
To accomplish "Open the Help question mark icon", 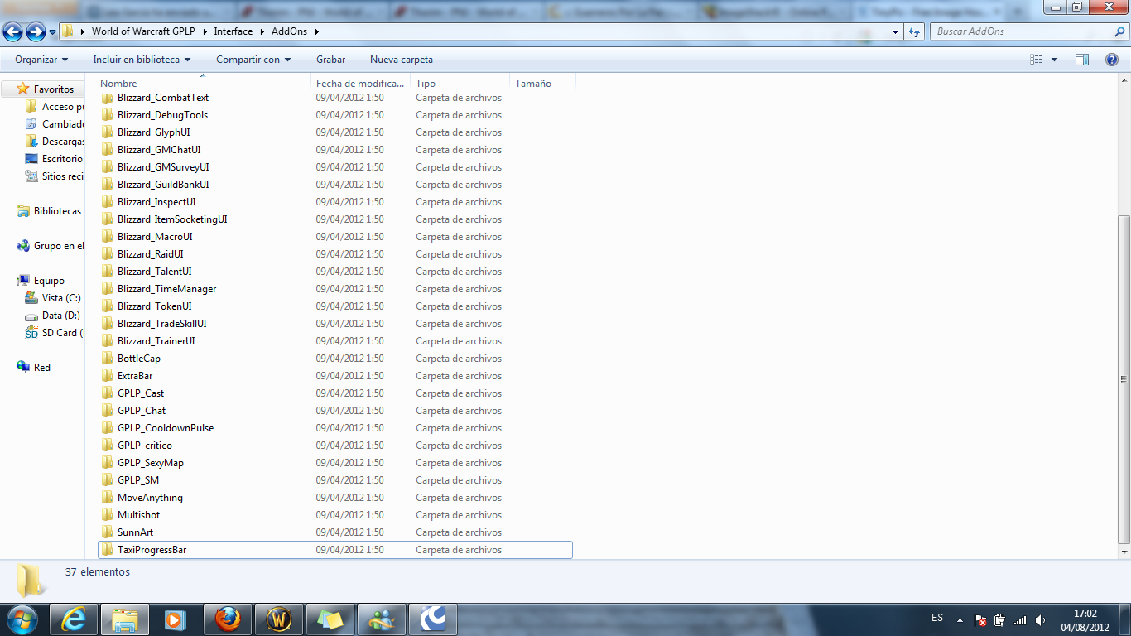I will pyautogui.click(x=1112, y=60).
